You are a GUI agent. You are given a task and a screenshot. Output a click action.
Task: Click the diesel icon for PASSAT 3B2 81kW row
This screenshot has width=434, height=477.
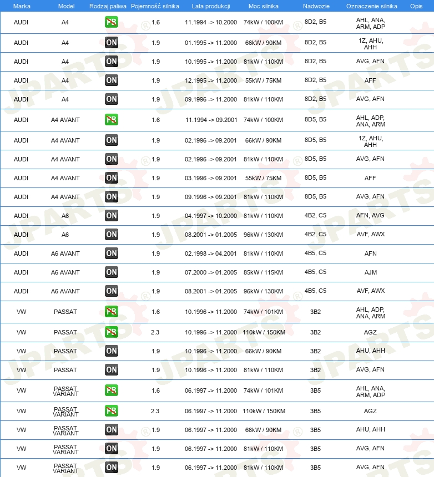112,370
